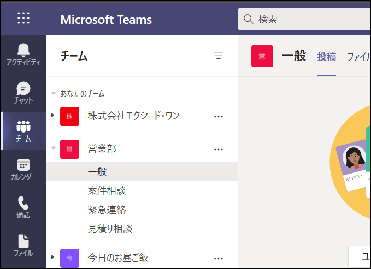The width and height of the screenshot is (371, 269).
Task: Open more options for 株式会社エクシード・ワン
Action: pyautogui.click(x=219, y=116)
